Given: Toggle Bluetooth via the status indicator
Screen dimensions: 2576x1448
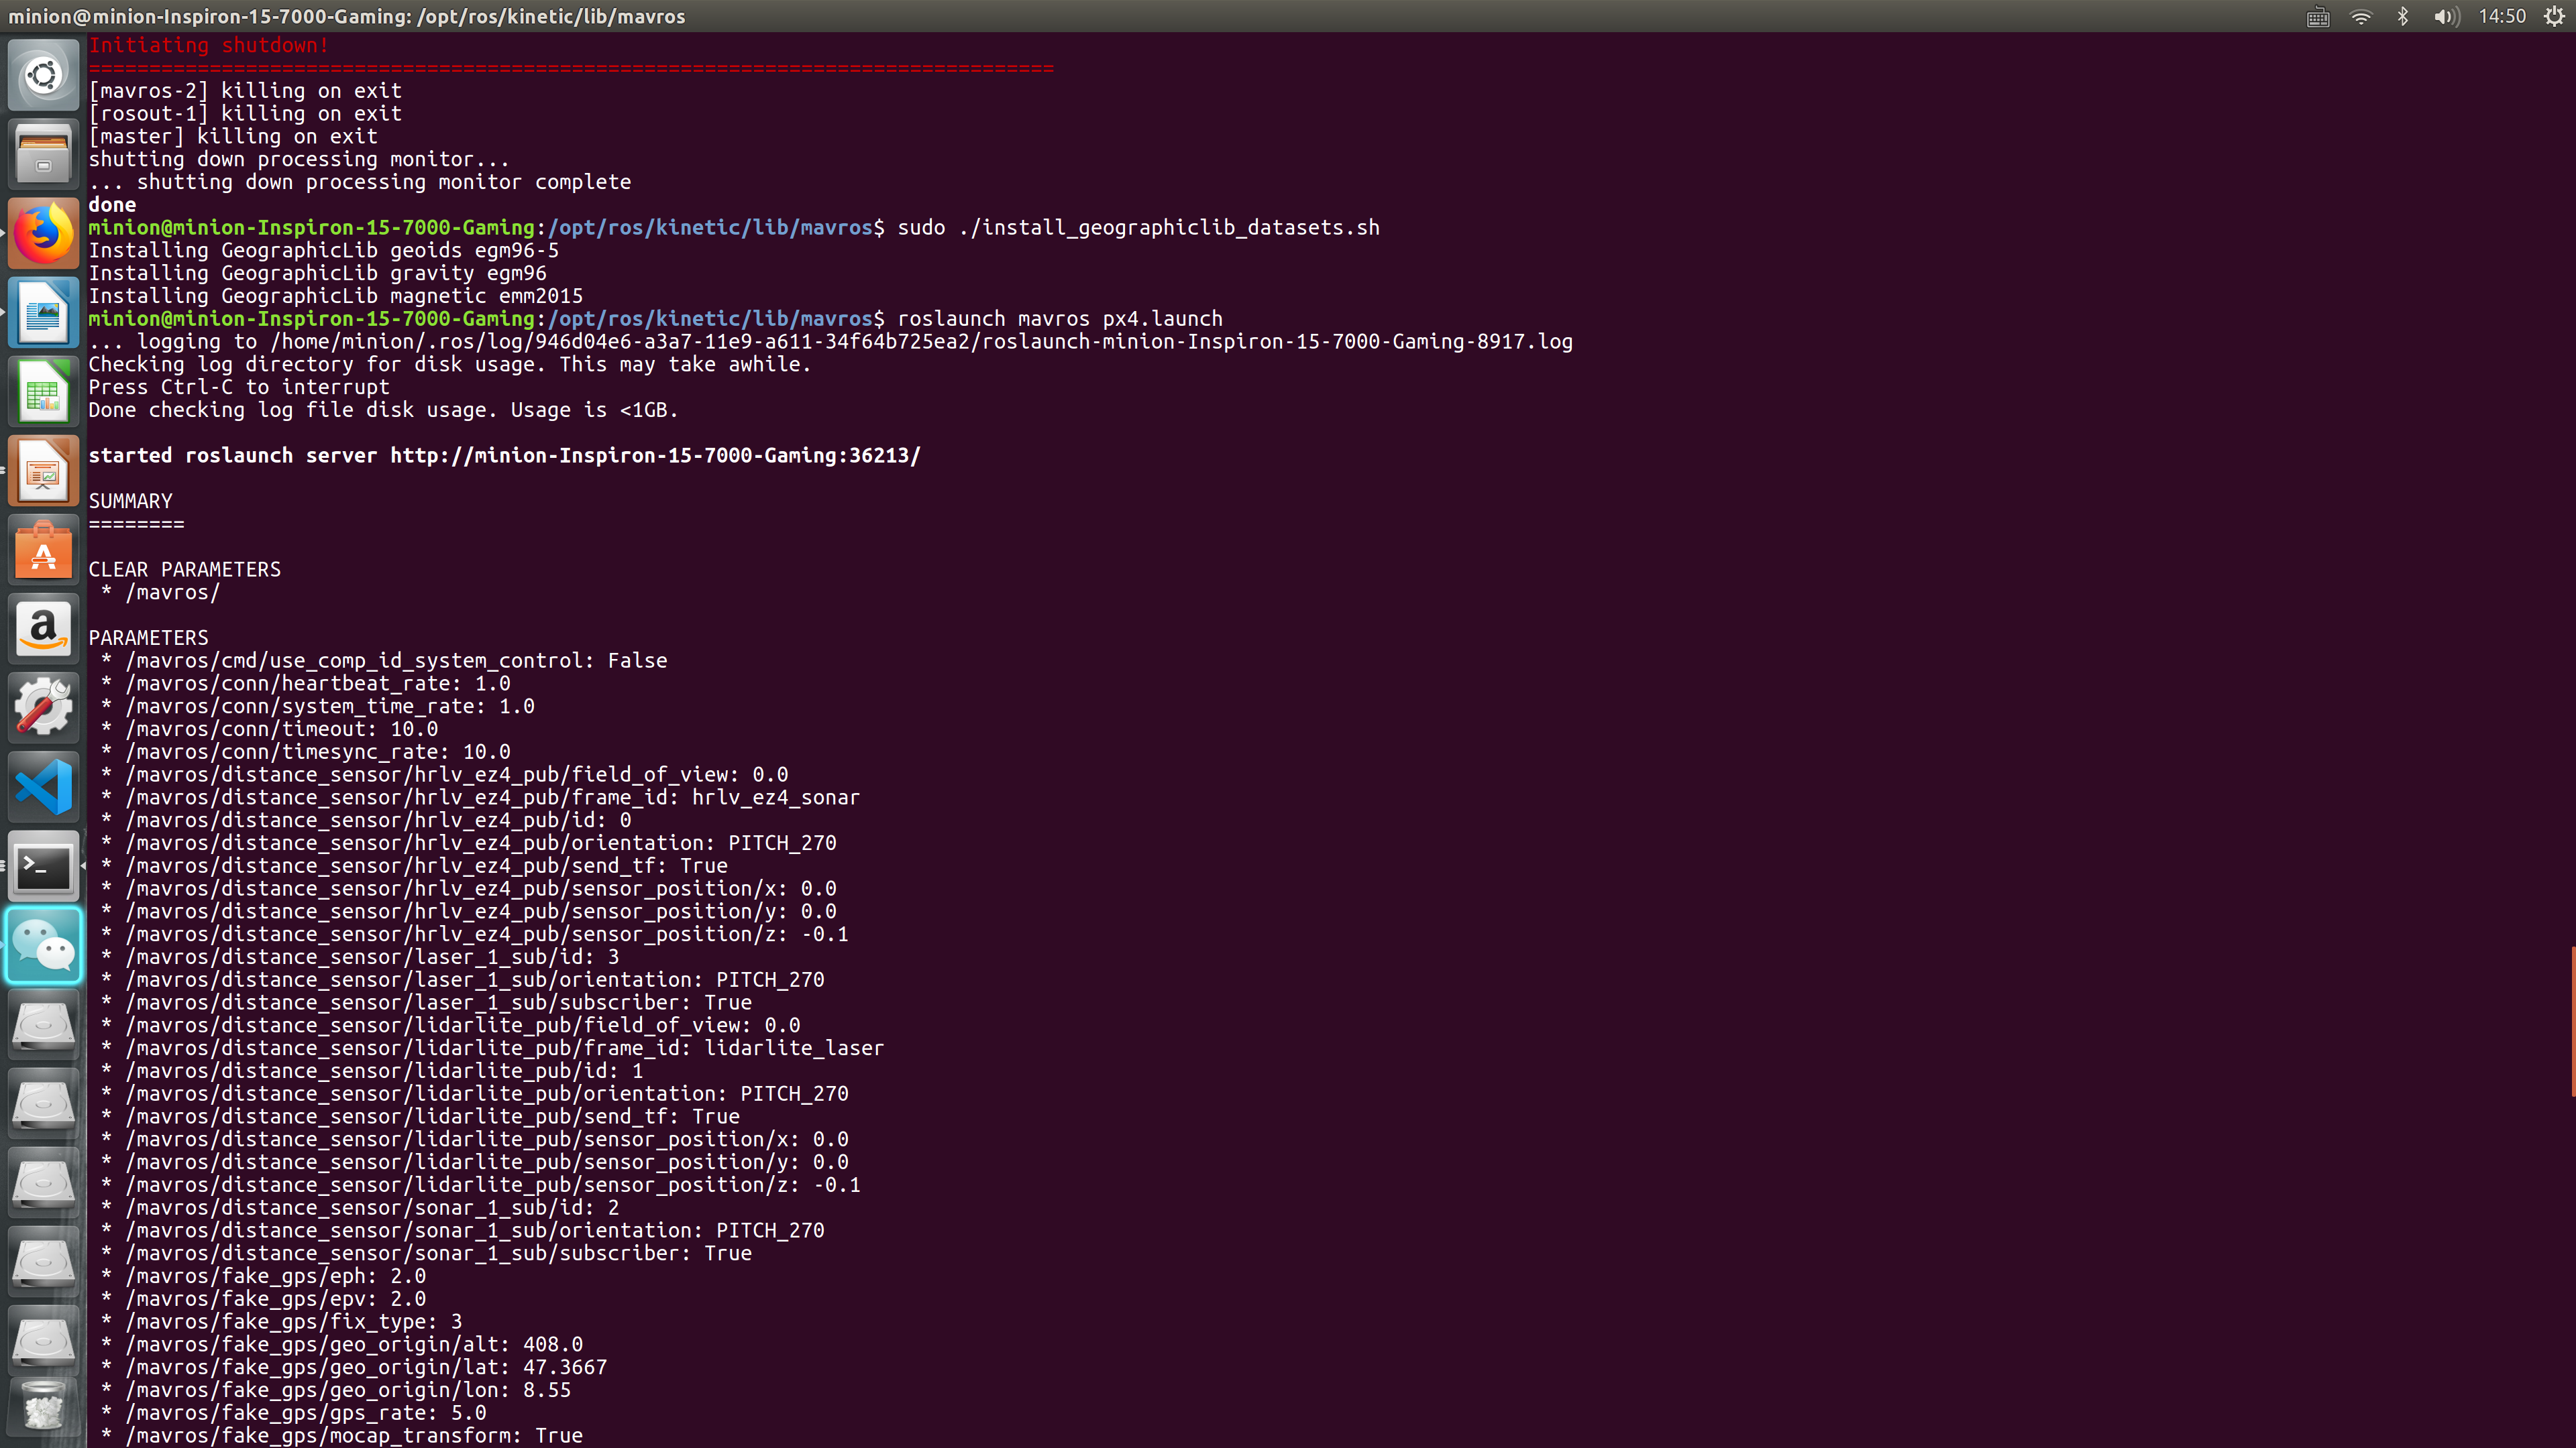Looking at the screenshot, I should (x=2403, y=16).
